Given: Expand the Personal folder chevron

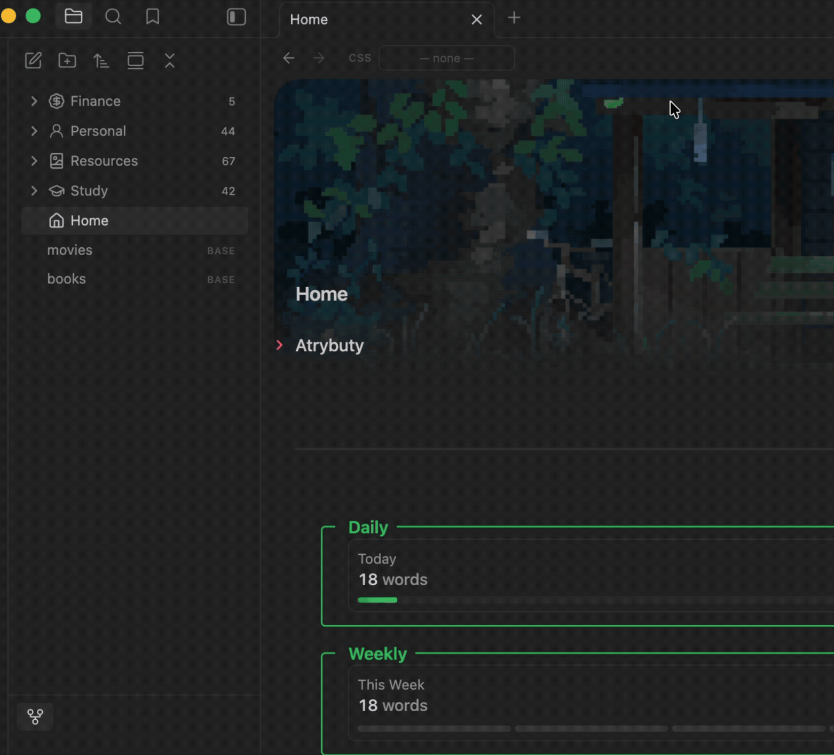Looking at the screenshot, I should click(x=34, y=131).
